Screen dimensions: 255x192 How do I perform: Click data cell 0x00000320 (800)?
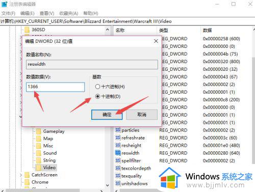(221, 62)
